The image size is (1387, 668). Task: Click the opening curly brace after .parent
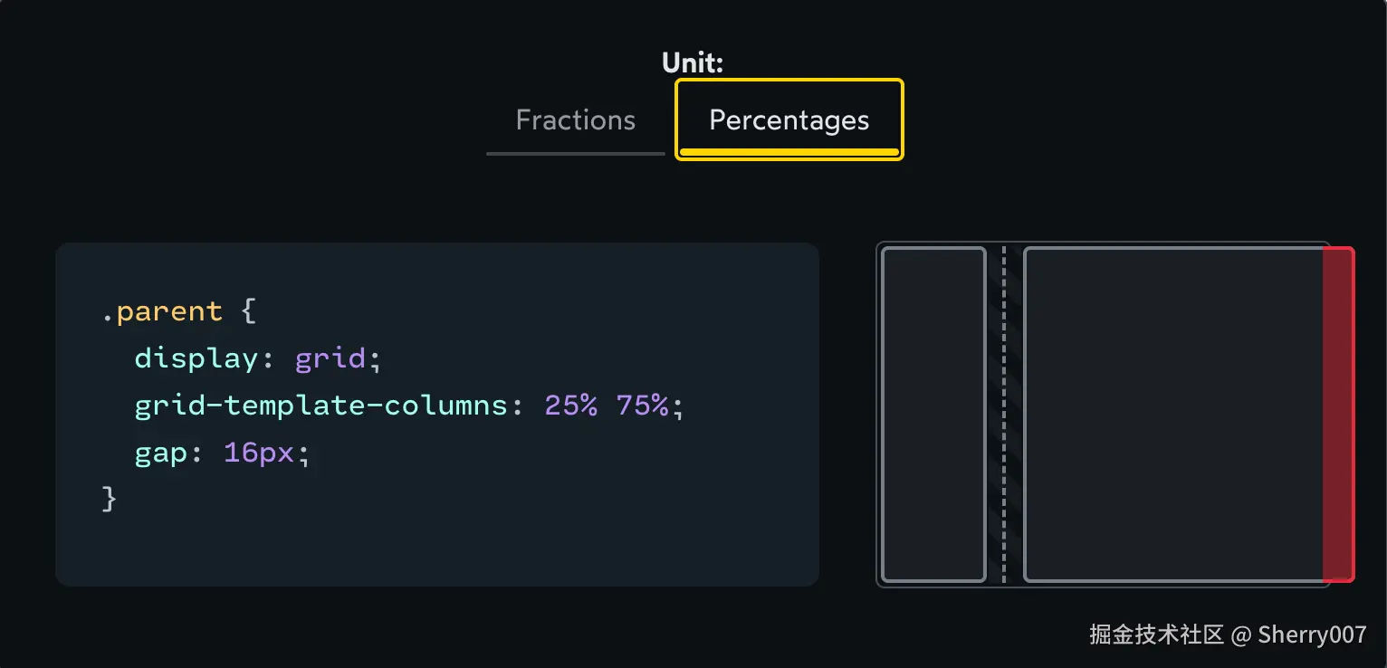pos(249,311)
